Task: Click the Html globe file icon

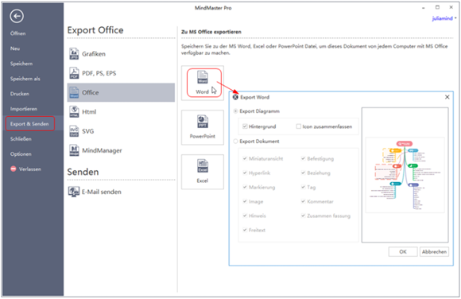Action: point(74,112)
